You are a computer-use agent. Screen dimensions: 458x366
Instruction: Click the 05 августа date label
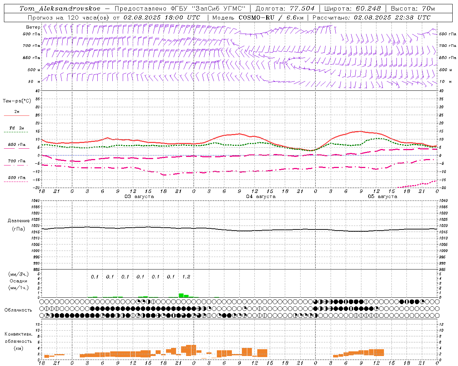click(383, 197)
